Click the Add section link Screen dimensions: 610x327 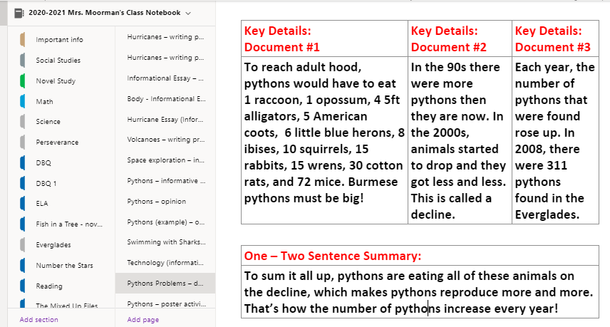point(39,320)
